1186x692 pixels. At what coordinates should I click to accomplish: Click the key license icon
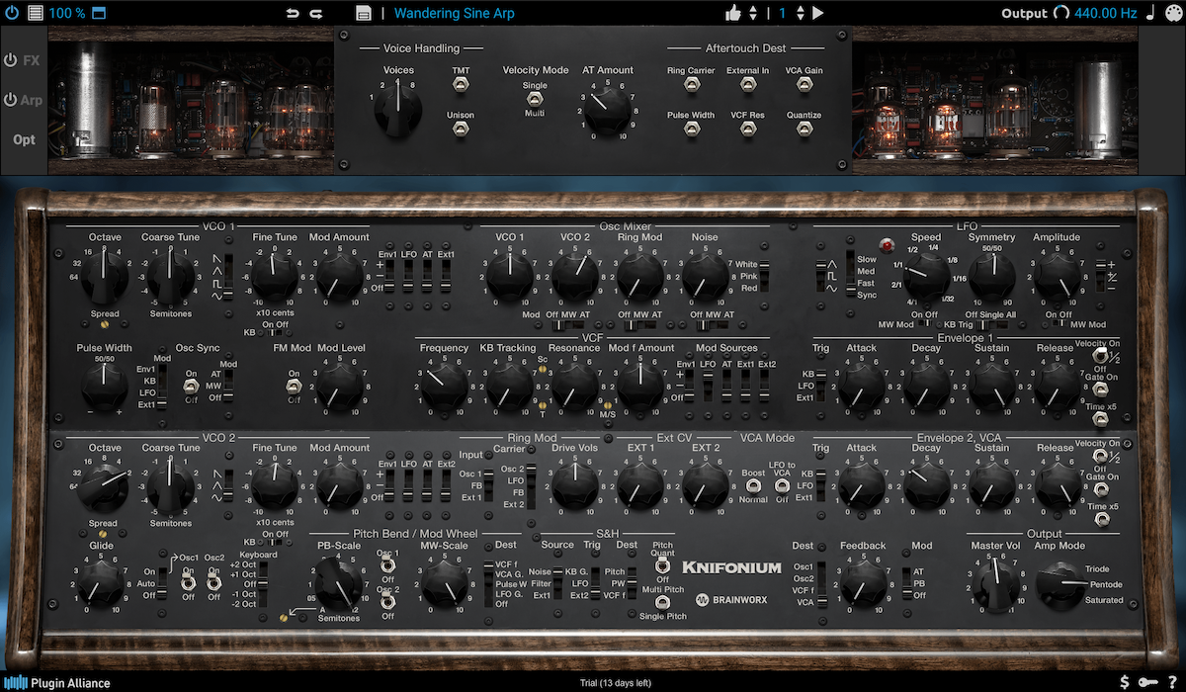[1147, 682]
